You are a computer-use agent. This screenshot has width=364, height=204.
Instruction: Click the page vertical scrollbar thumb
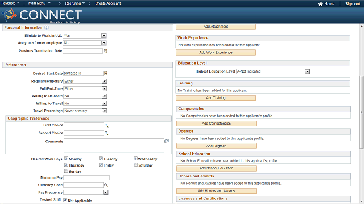tap(362, 112)
